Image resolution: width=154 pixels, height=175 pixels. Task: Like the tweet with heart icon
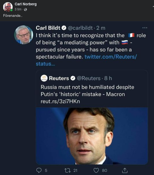click(96, 170)
